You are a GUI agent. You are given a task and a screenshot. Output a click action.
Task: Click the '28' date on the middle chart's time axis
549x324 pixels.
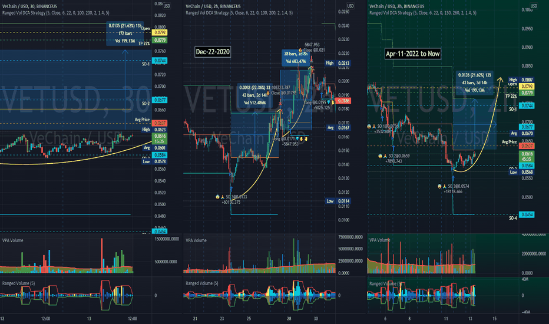point(289,318)
